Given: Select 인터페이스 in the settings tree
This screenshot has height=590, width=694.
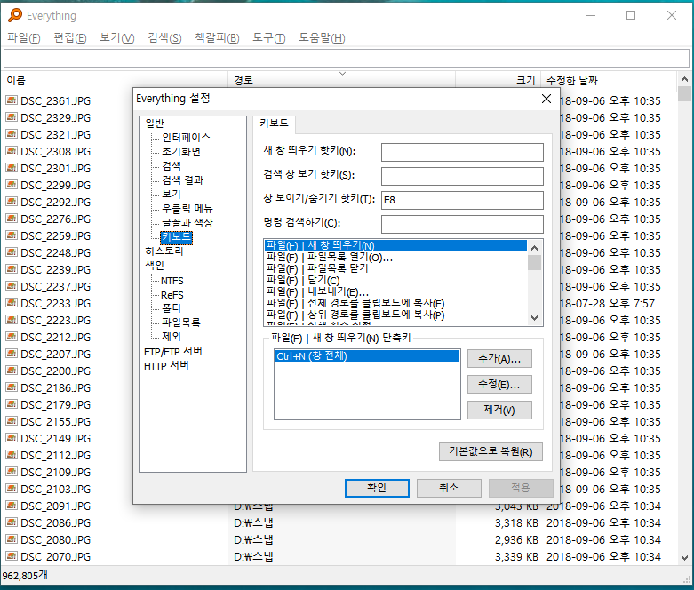Looking at the screenshot, I should click(x=186, y=137).
